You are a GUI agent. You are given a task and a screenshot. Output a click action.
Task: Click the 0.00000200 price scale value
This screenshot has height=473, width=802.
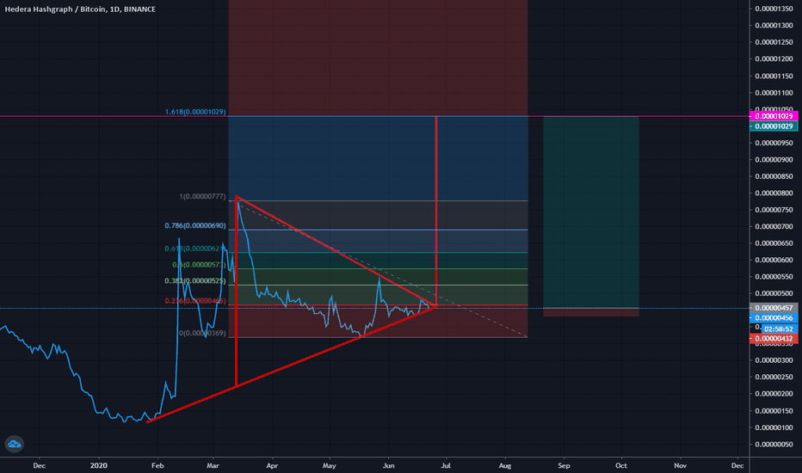point(774,394)
